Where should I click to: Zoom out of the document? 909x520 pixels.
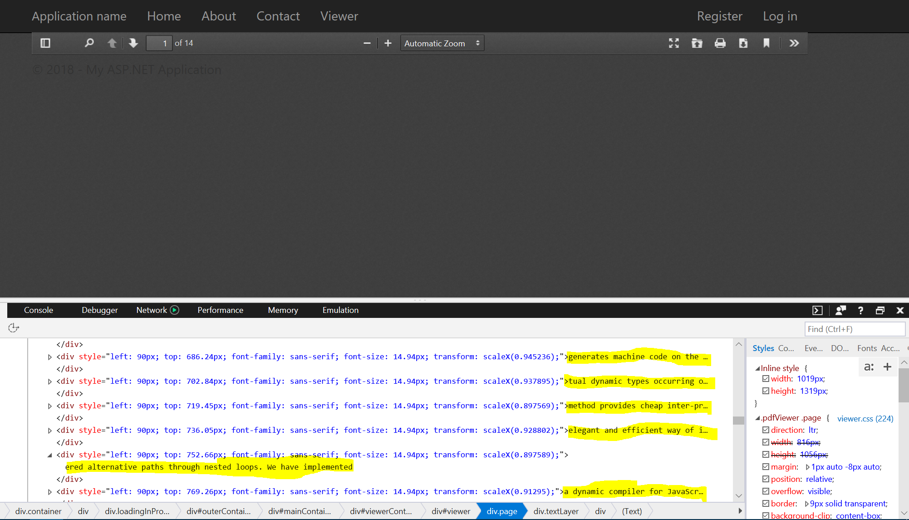point(367,43)
